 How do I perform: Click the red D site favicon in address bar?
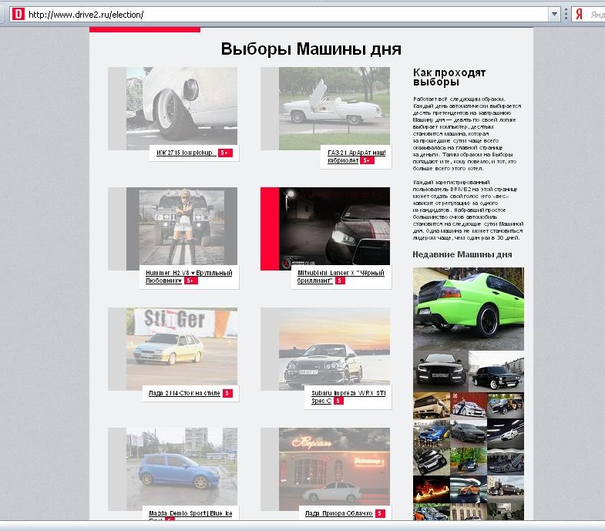pyautogui.click(x=18, y=15)
